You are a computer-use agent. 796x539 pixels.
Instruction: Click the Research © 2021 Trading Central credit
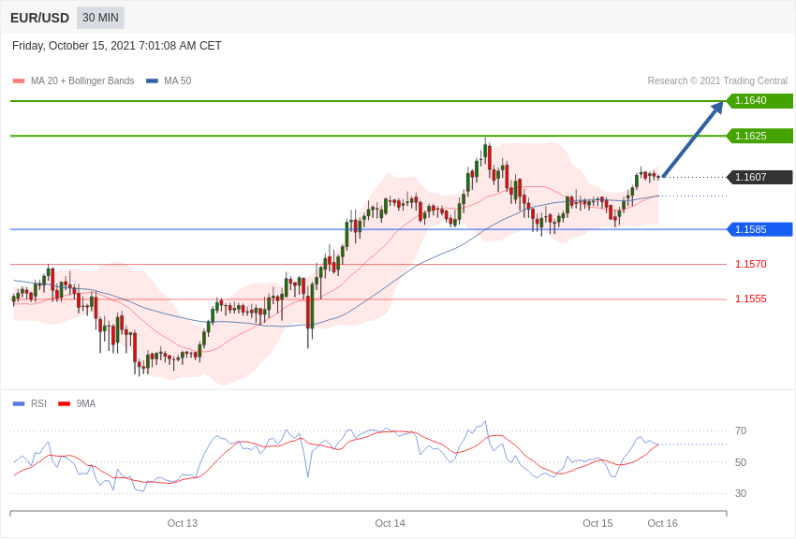click(717, 80)
